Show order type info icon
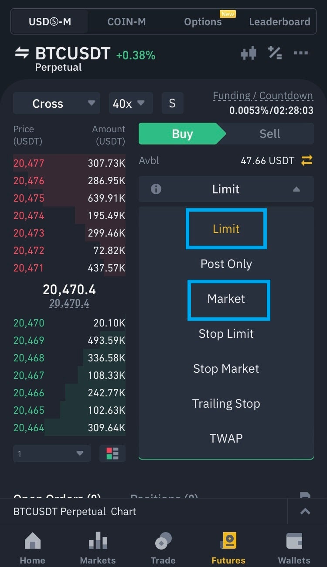Image resolution: width=327 pixels, height=567 pixels. click(x=156, y=189)
